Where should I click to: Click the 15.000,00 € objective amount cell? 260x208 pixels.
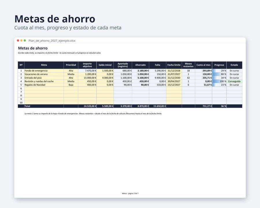[87, 78]
